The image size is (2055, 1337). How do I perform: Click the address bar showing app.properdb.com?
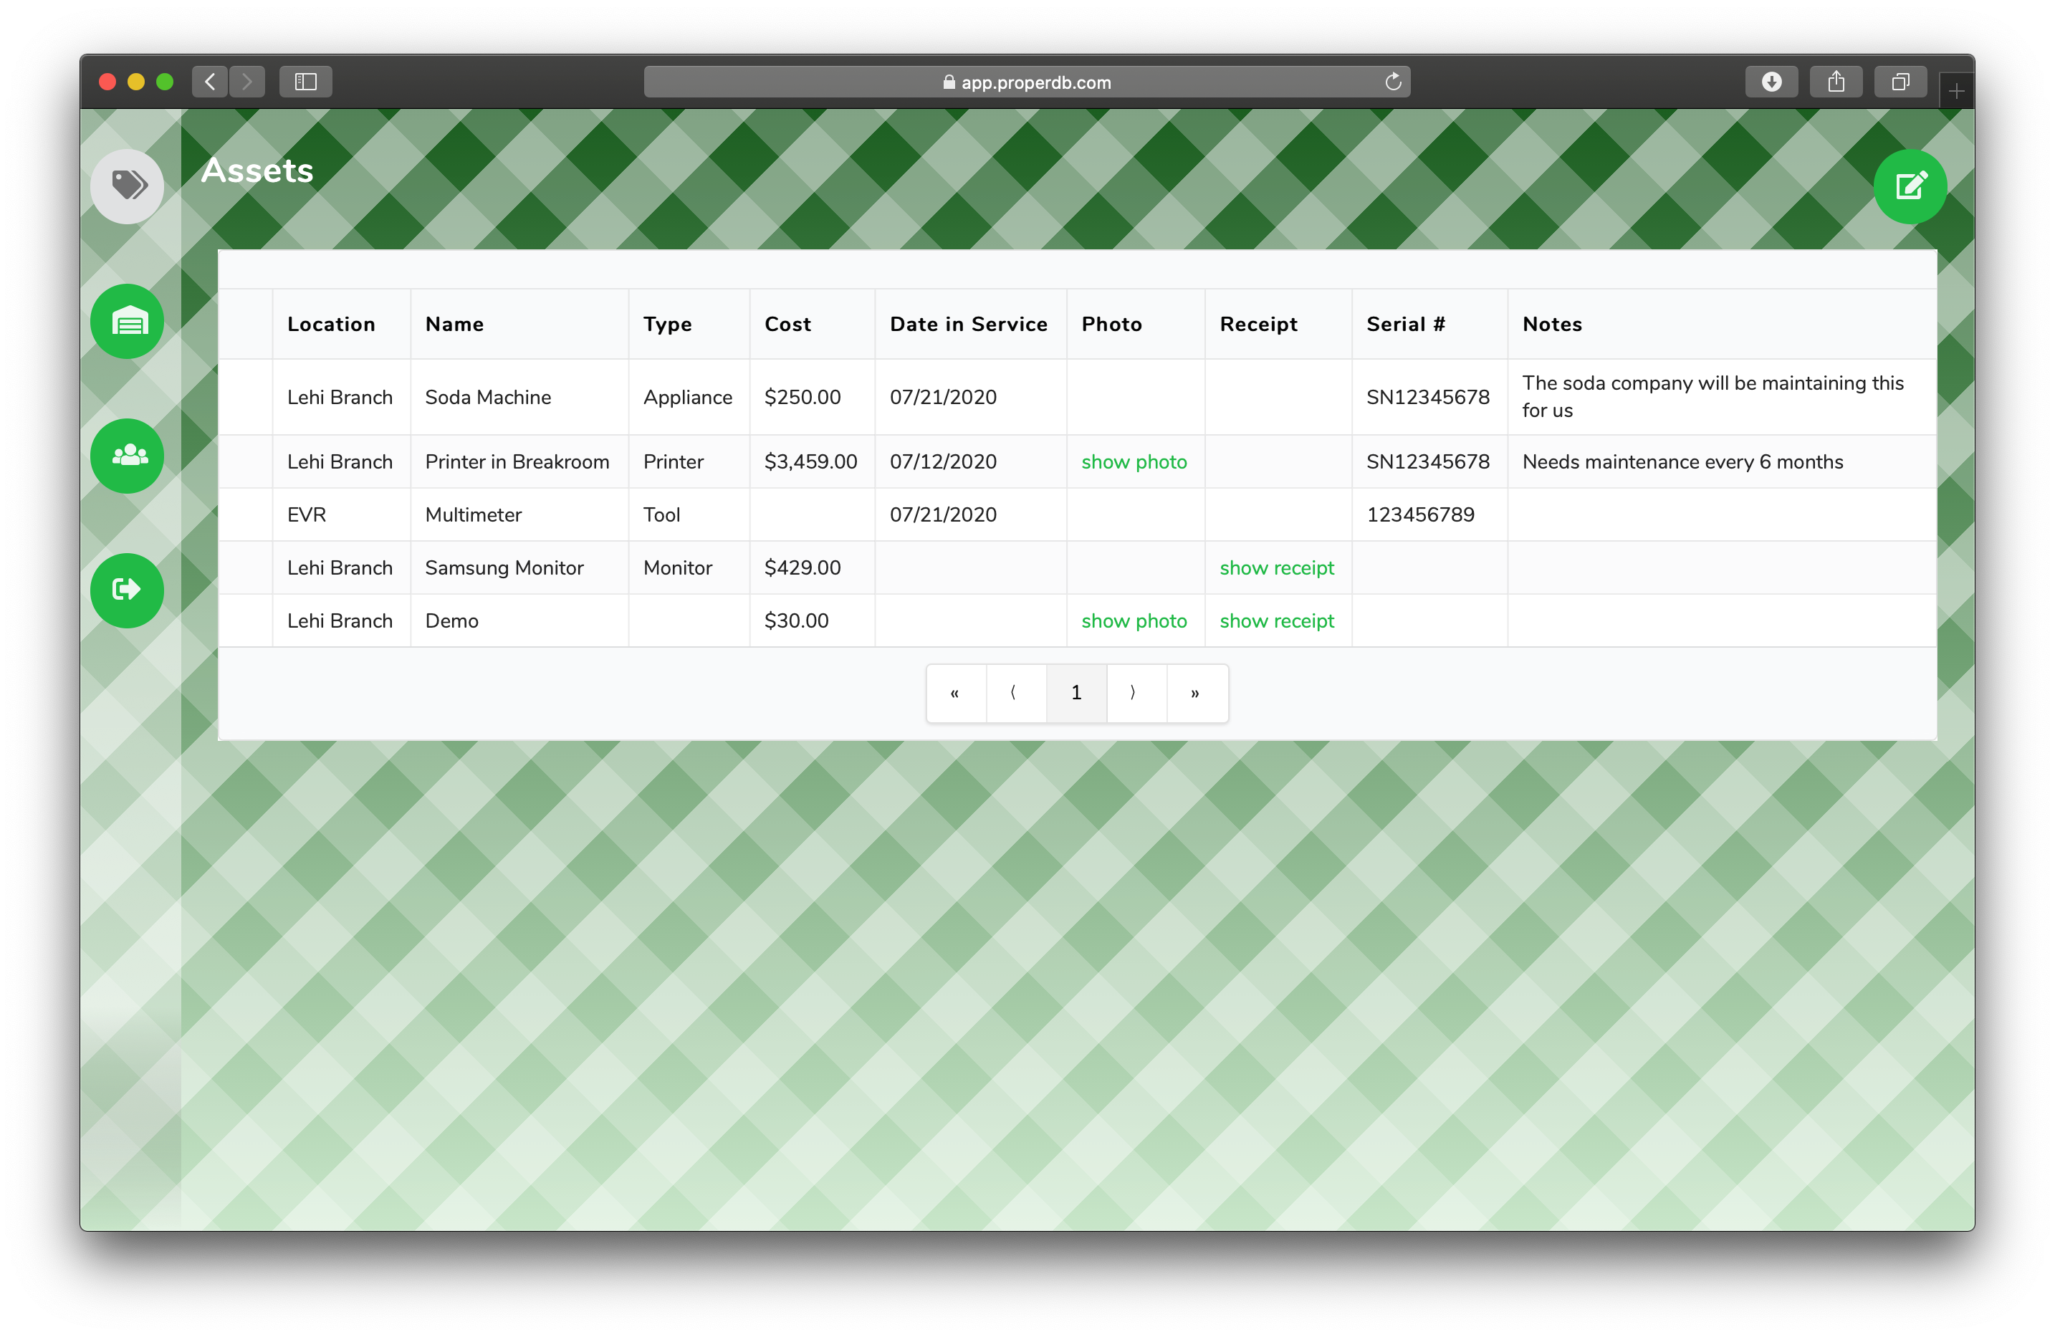click(1027, 81)
